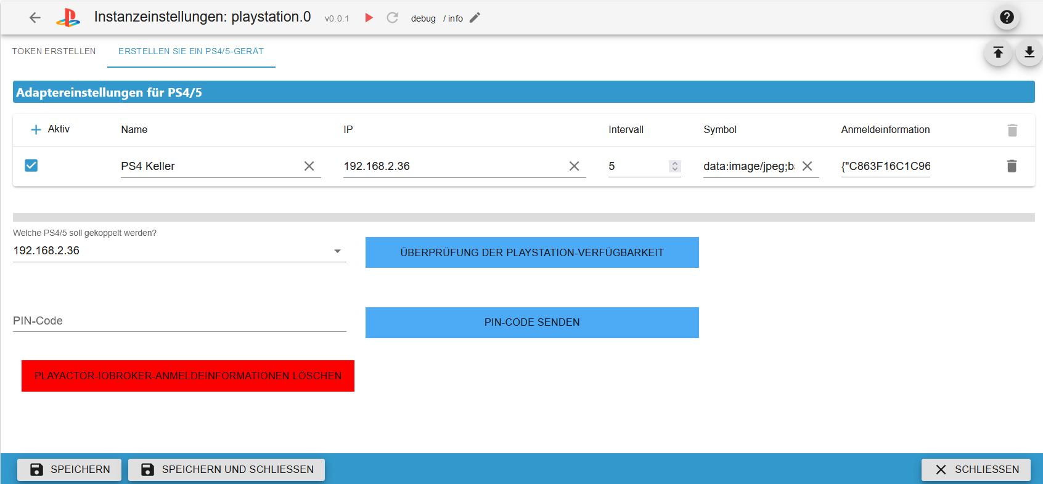Viewport: 1043px width, 484px height.
Task: Click Instanzeinstellungen: playstation.0 title
Action: click(202, 17)
